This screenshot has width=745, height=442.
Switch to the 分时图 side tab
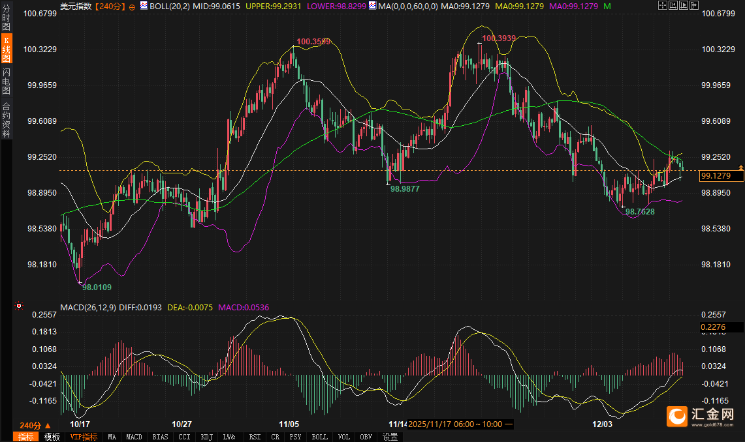[7, 18]
